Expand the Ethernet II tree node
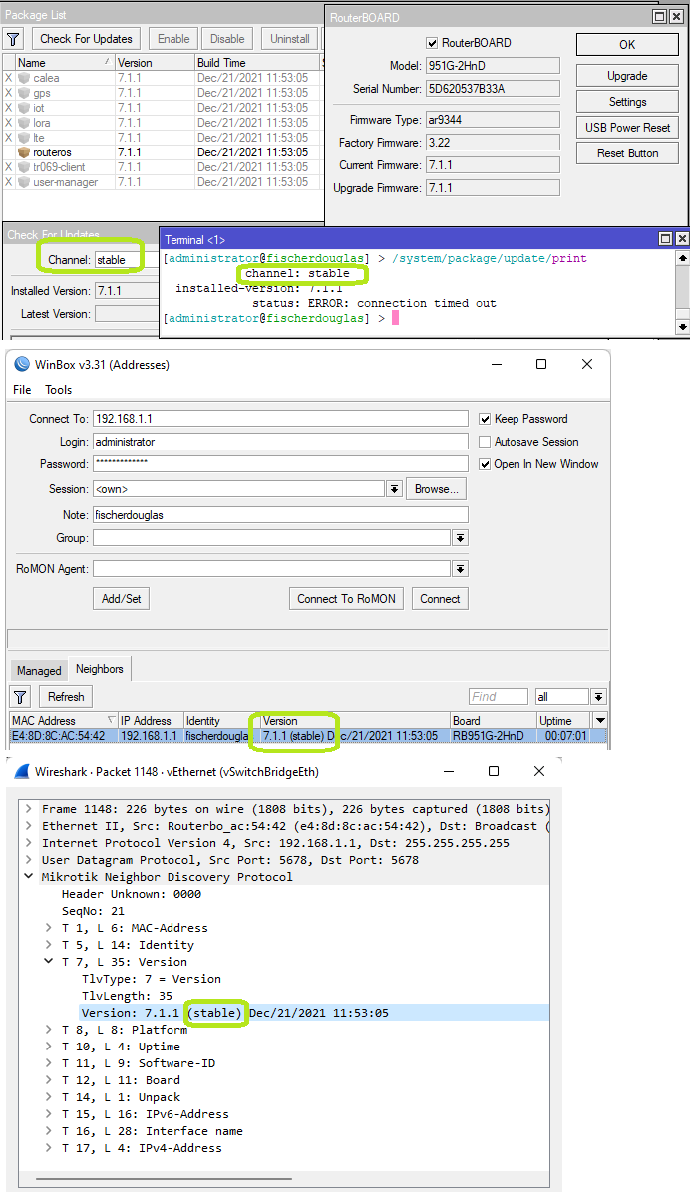 pos(30,826)
